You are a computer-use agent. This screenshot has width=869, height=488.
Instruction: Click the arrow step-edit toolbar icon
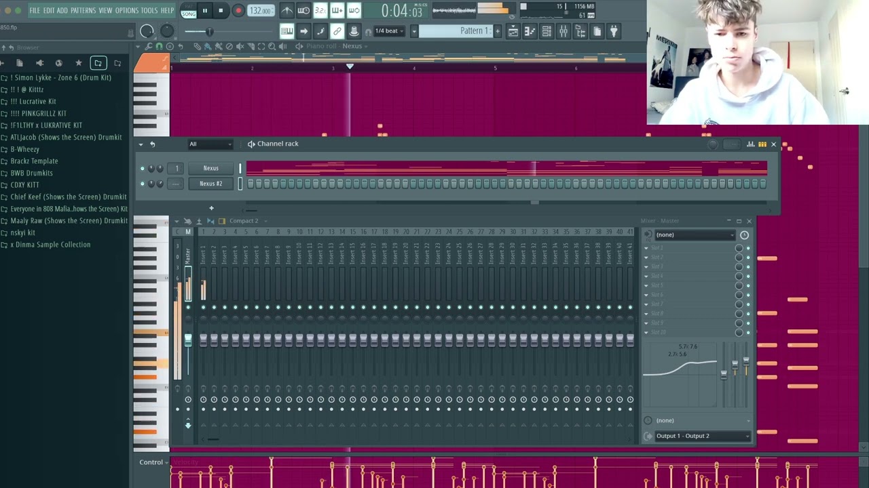tap(303, 31)
